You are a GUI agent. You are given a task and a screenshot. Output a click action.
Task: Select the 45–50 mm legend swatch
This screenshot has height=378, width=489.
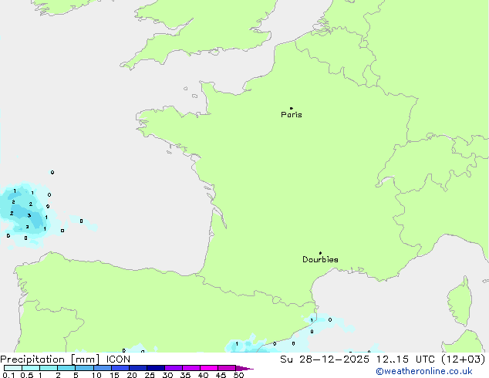227,368
